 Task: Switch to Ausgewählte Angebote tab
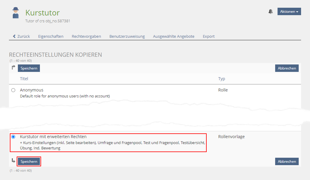pyautogui.click(x=174, y=36)
